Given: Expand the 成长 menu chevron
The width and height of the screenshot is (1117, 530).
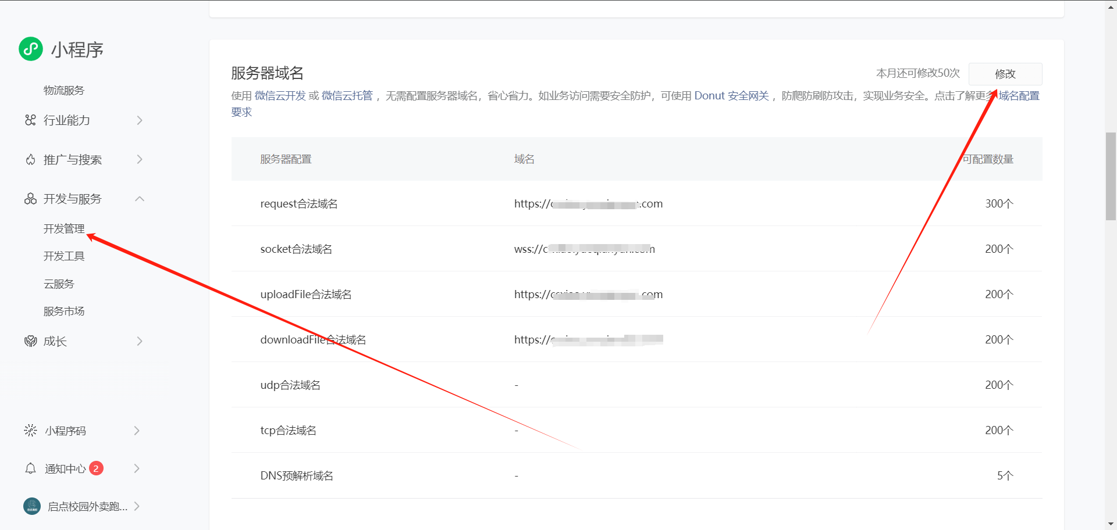Looking at the screenshot, I should (x=140, y=341).
